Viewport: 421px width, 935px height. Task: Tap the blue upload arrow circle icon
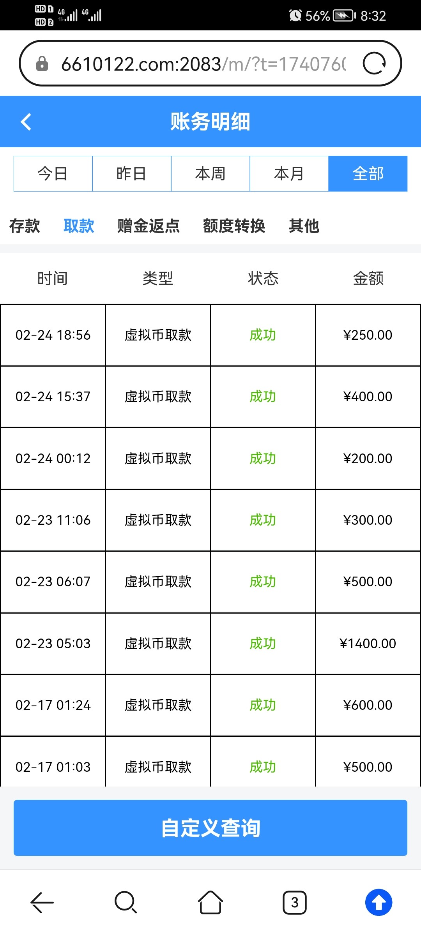coord(379,902)
